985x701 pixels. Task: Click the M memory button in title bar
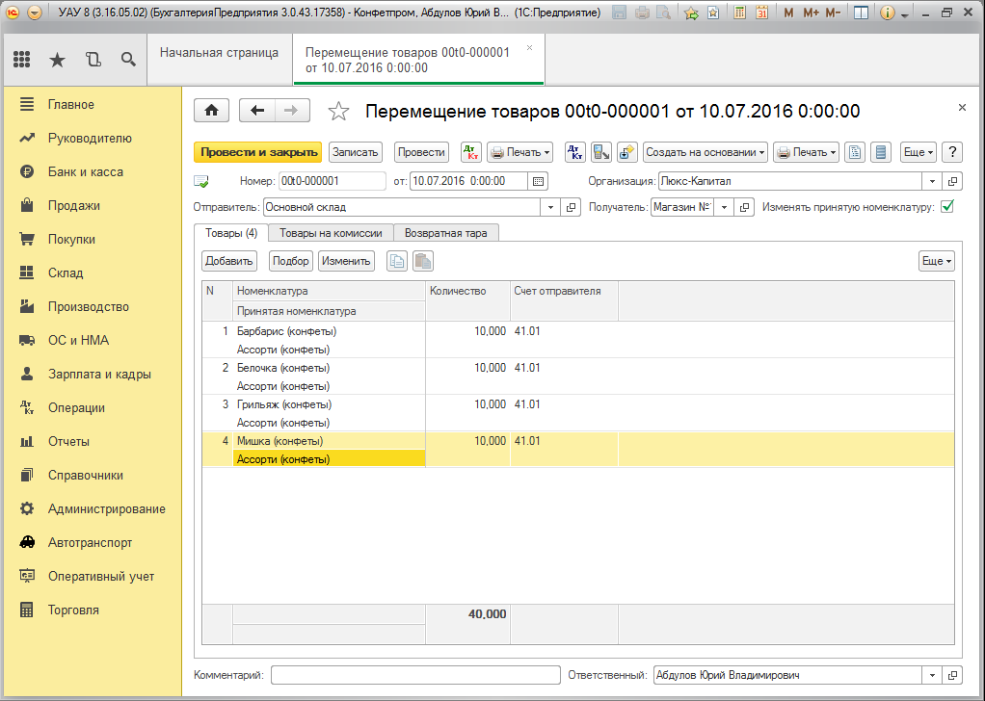[x=788, y=13]
